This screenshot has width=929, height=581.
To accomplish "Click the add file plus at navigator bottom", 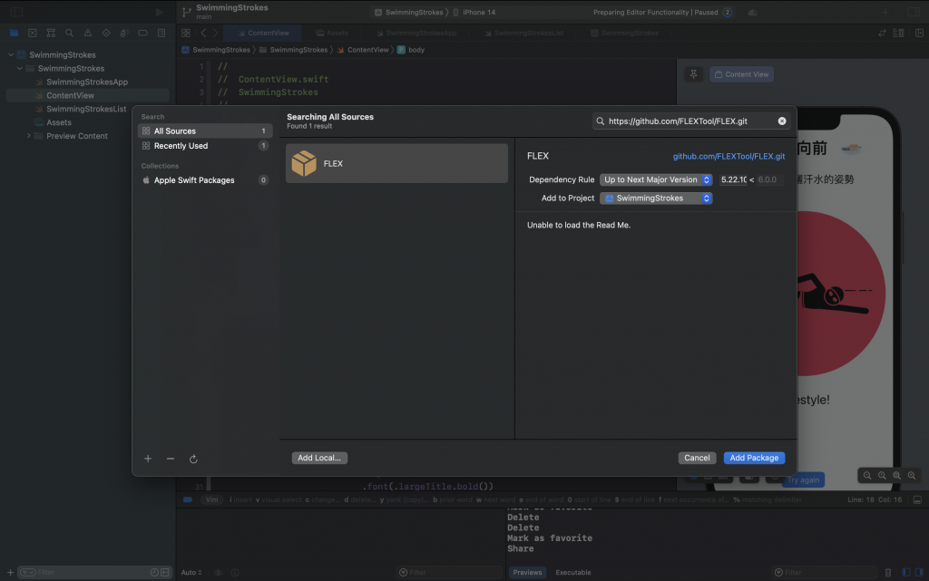I will [10, 572].
